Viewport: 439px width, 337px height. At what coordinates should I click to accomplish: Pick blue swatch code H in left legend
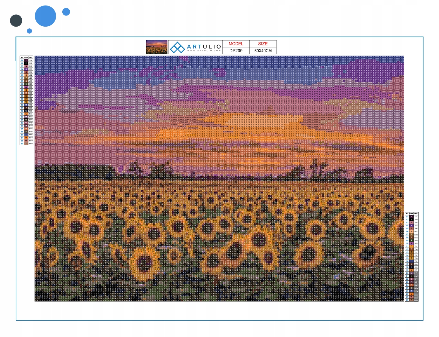tap(26, 105)
